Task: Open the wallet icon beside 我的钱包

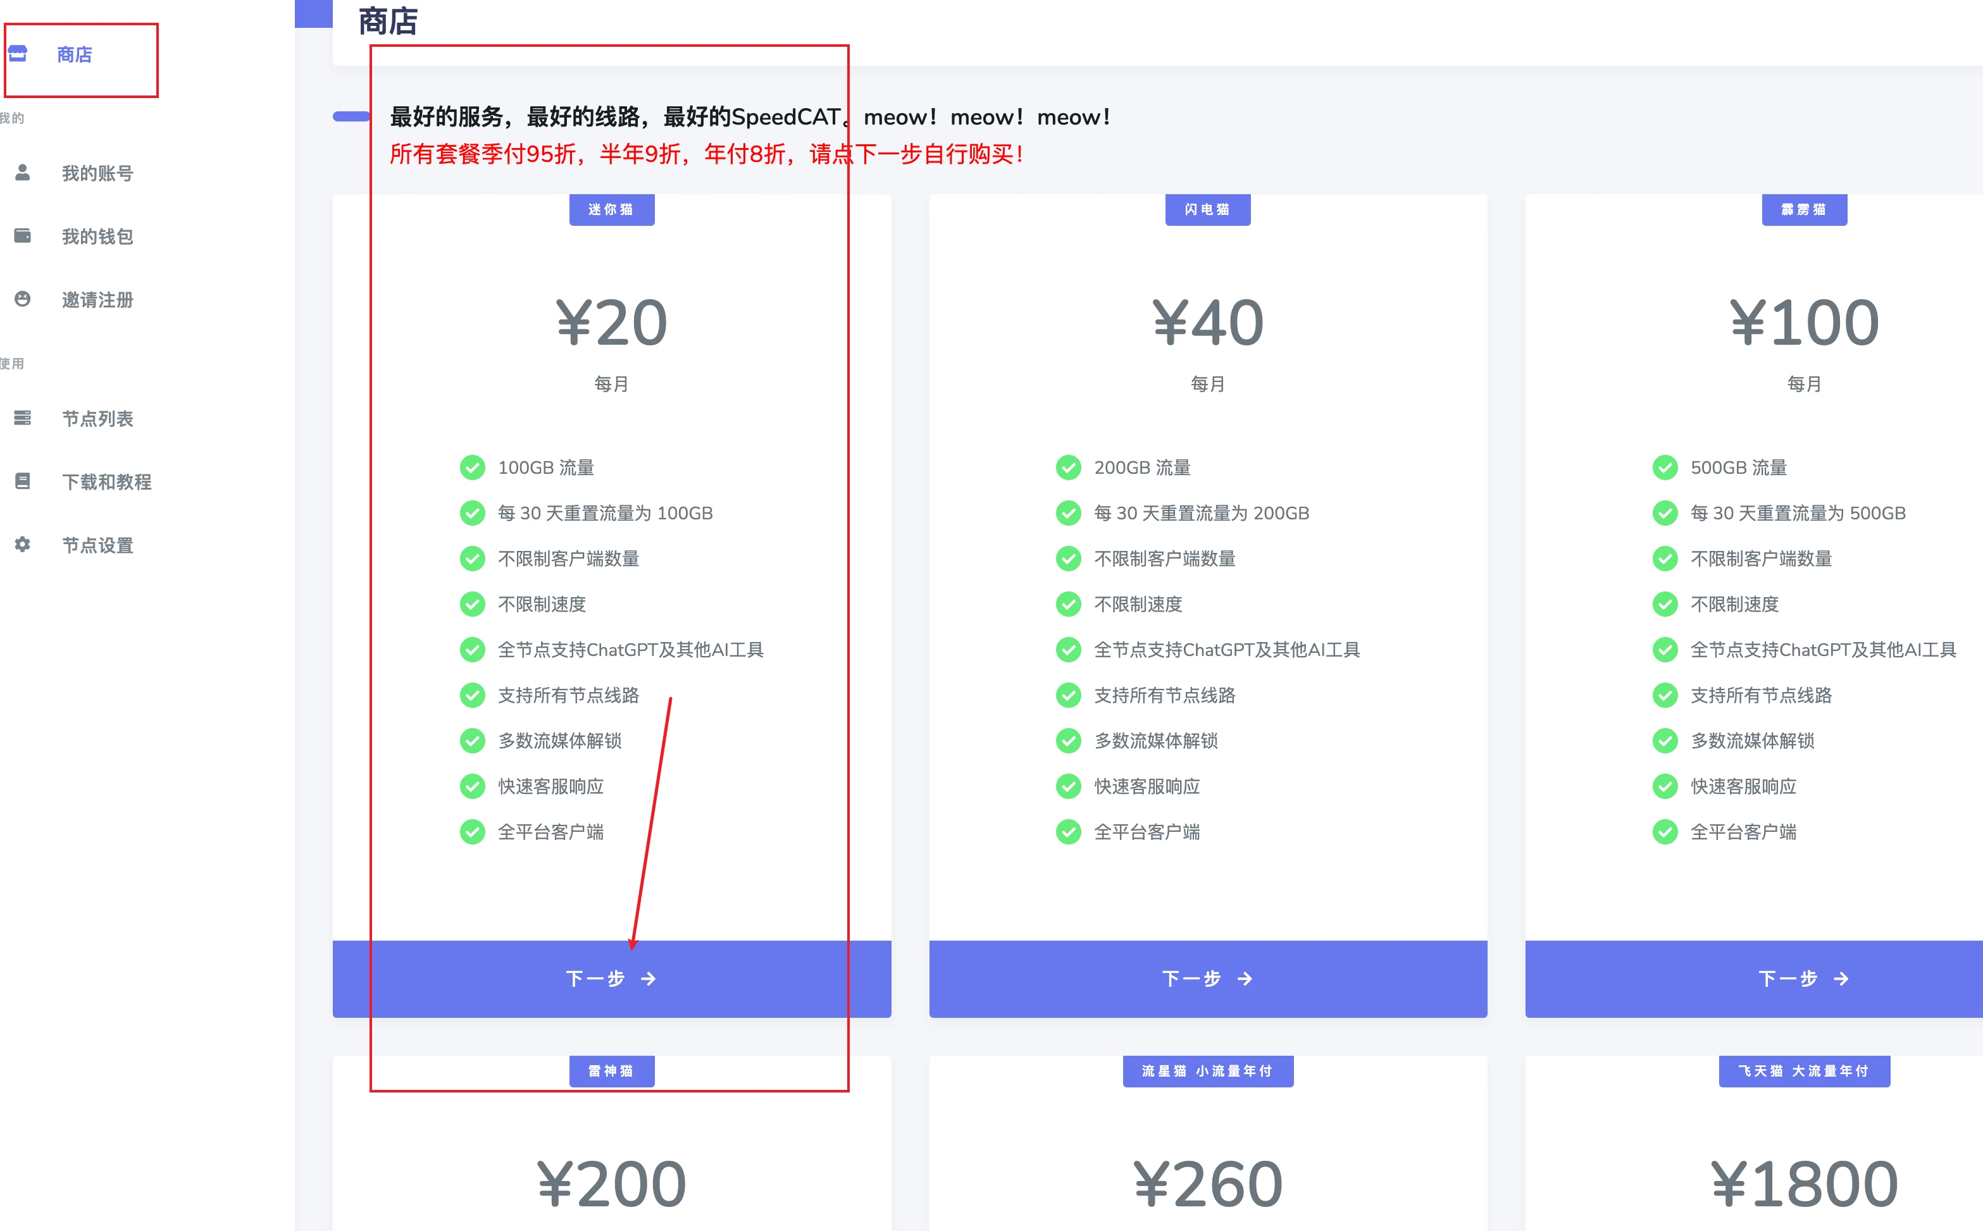Action: 21,235
